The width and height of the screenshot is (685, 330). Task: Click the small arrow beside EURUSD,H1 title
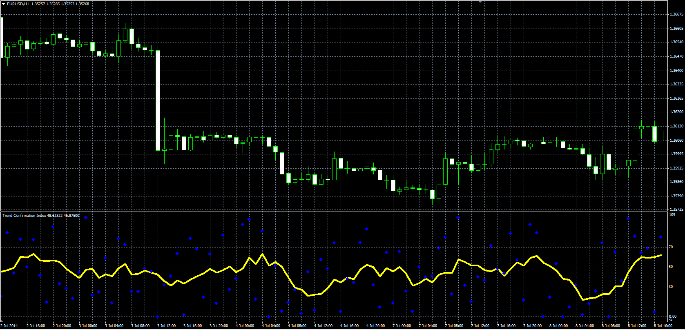tap(3, 4)
